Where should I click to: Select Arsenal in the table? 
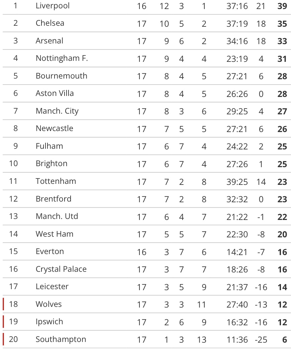click(49, 41)
